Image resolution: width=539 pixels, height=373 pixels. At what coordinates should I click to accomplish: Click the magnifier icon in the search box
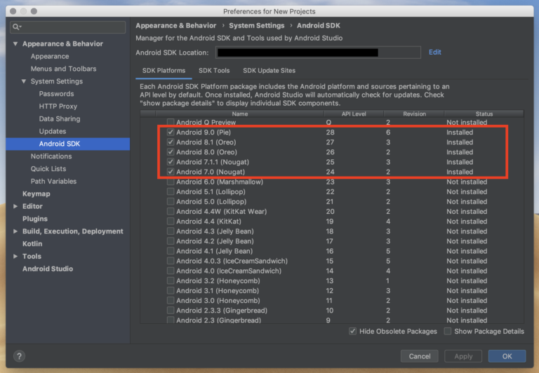tap(16, 27)
